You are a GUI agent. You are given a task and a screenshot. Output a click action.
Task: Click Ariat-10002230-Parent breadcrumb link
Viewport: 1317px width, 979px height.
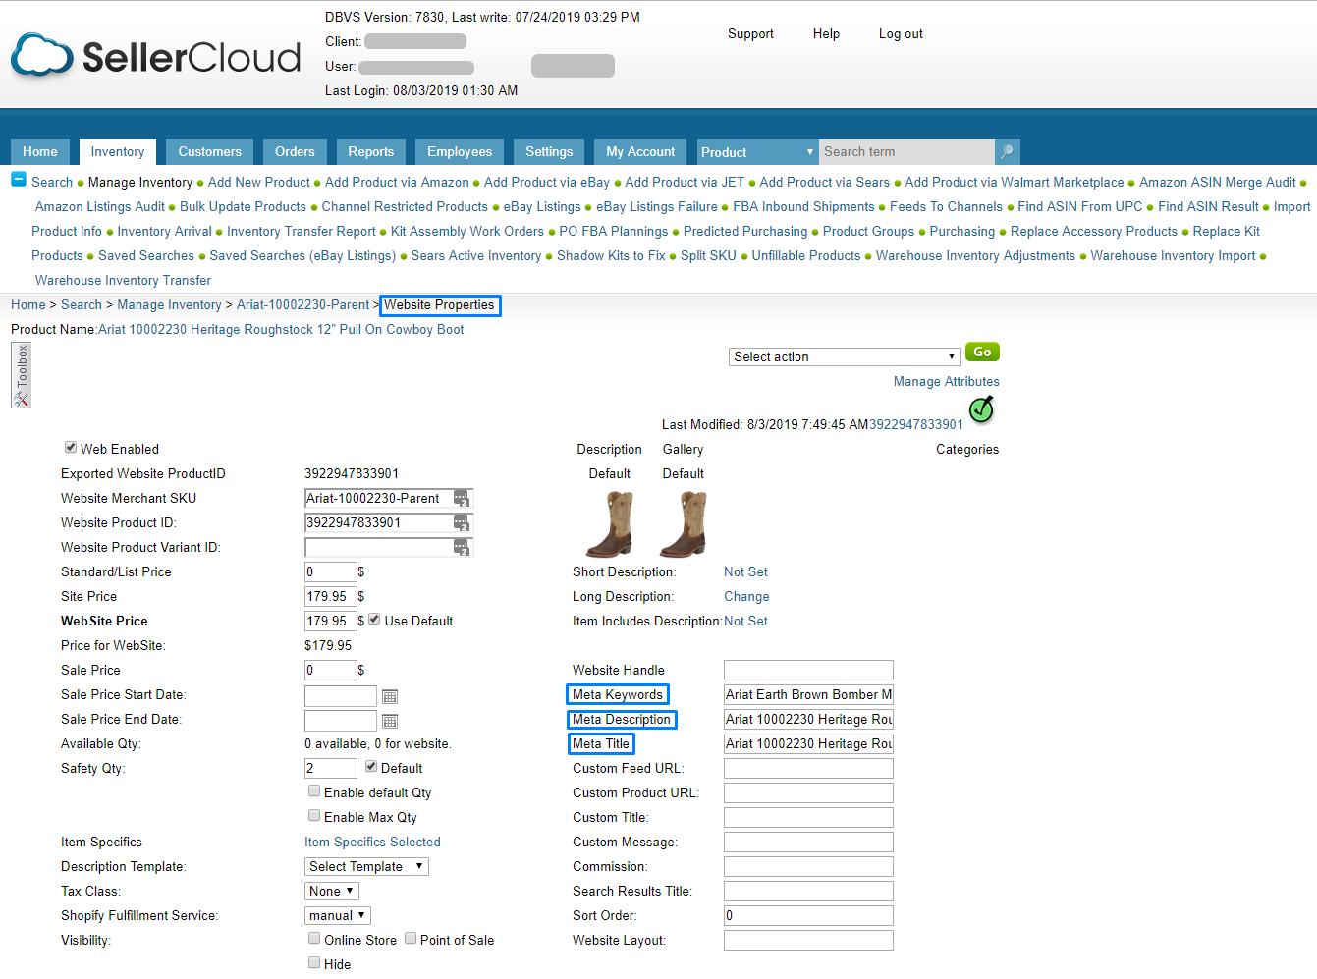point(302,304)
